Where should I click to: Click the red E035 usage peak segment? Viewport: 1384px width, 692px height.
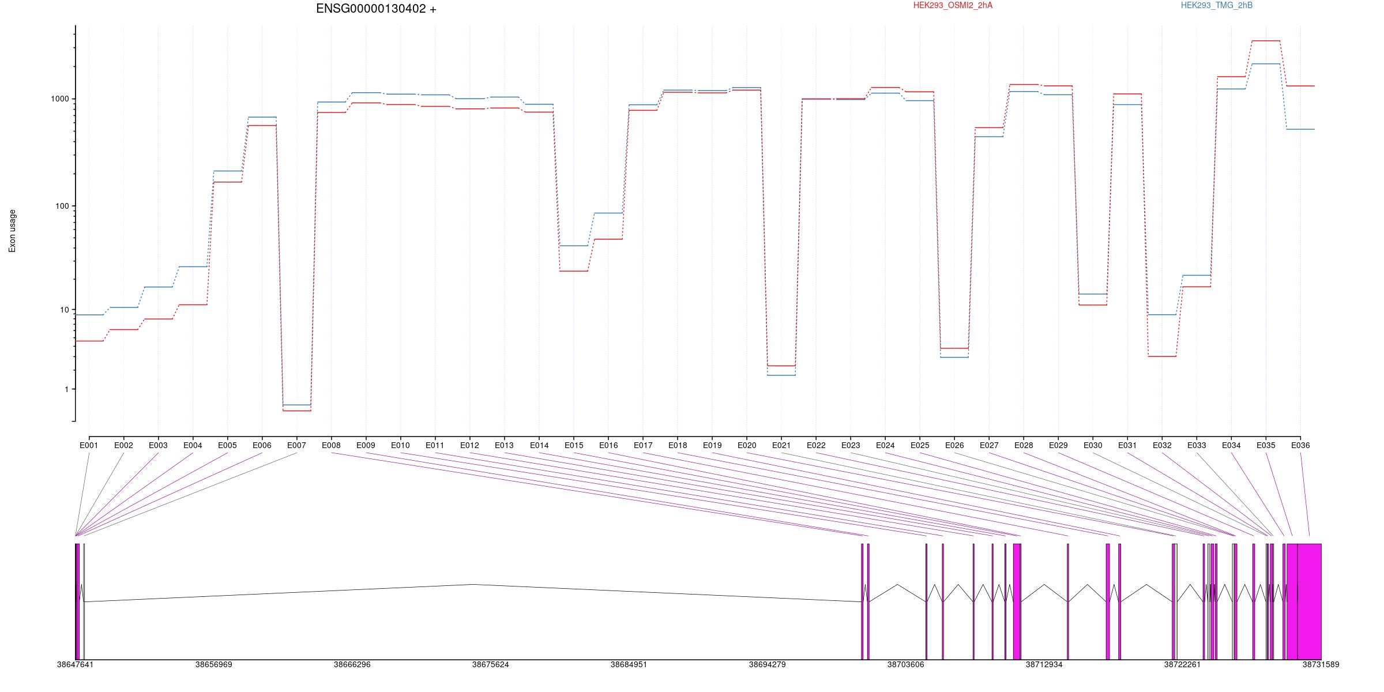(1266, 41)
